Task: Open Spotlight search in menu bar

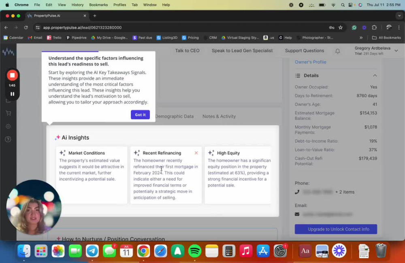Action: click(343, 4)
